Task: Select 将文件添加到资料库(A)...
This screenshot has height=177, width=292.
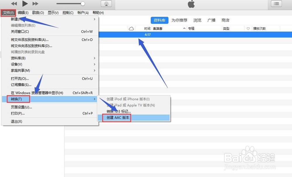Action: [x=50, y=40]
